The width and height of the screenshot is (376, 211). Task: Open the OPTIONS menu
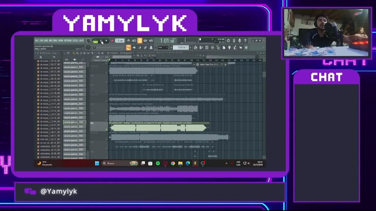[68, 40]
